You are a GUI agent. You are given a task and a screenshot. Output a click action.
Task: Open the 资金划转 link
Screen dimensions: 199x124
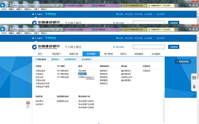coord(39,77)
